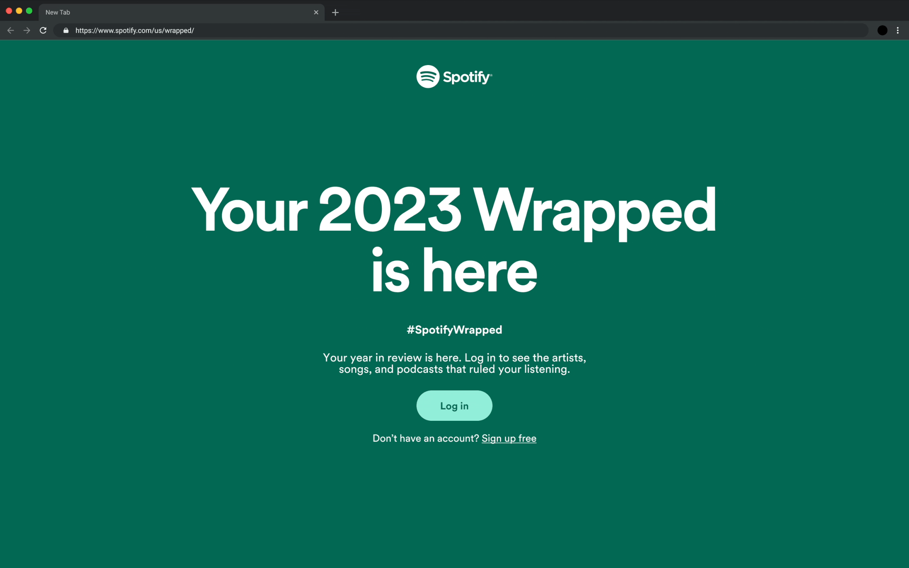
Task: Open a new browser tab with the plus icon
Action: point(335,12)
